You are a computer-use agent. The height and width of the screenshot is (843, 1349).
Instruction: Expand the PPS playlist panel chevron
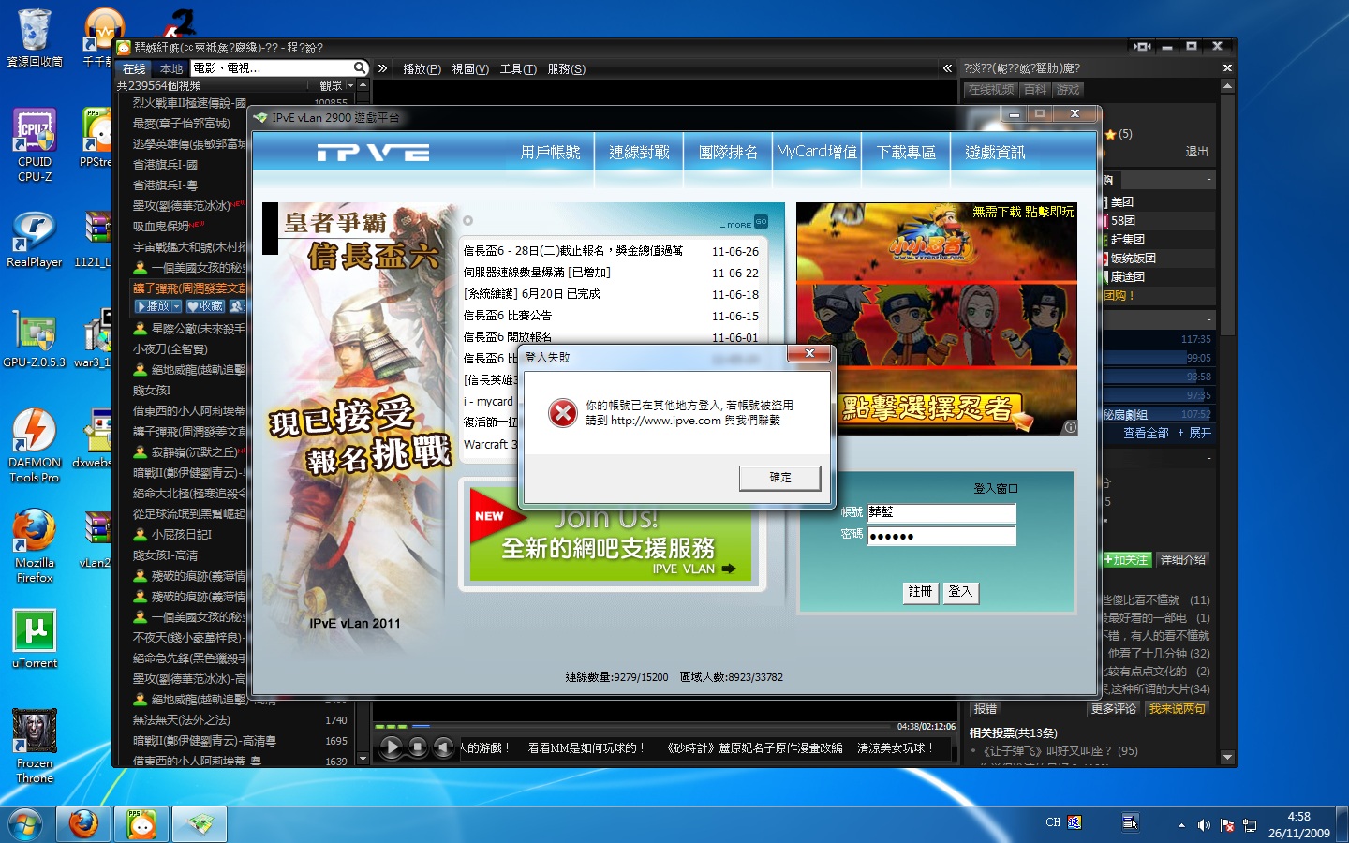[x=382, y=68]
